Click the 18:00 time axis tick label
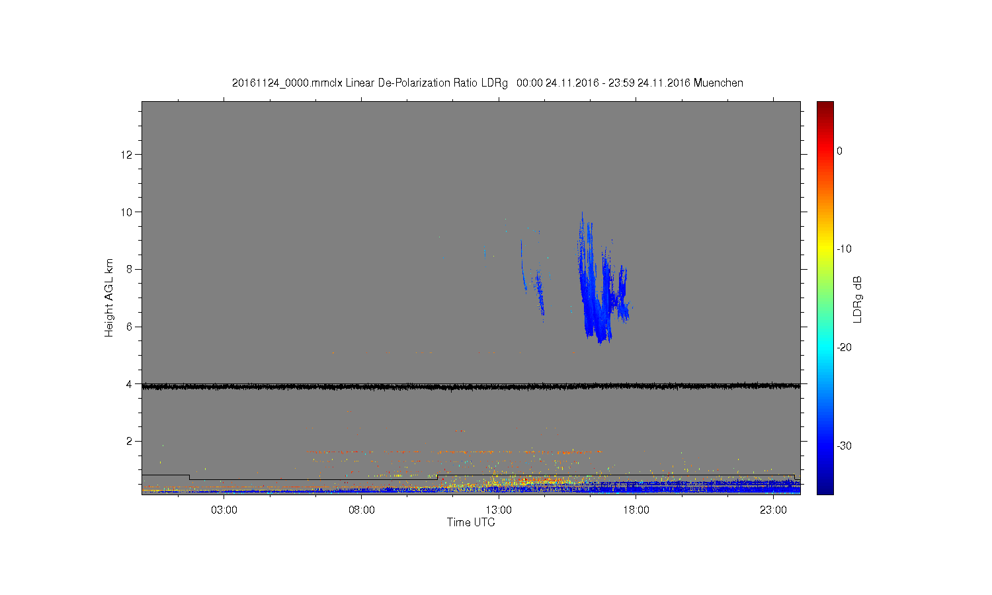This screenshot has width=992, height=595. [x=636, y=510]
